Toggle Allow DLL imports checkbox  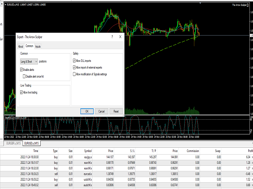pyautogui.click(x=74, y=61)
